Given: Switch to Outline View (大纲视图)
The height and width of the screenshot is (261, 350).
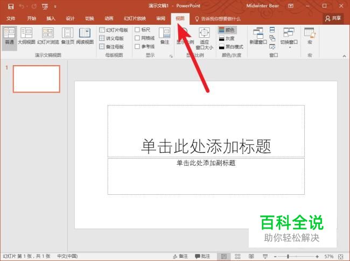Looking at the screenshot, I should (x=26, y=36).
